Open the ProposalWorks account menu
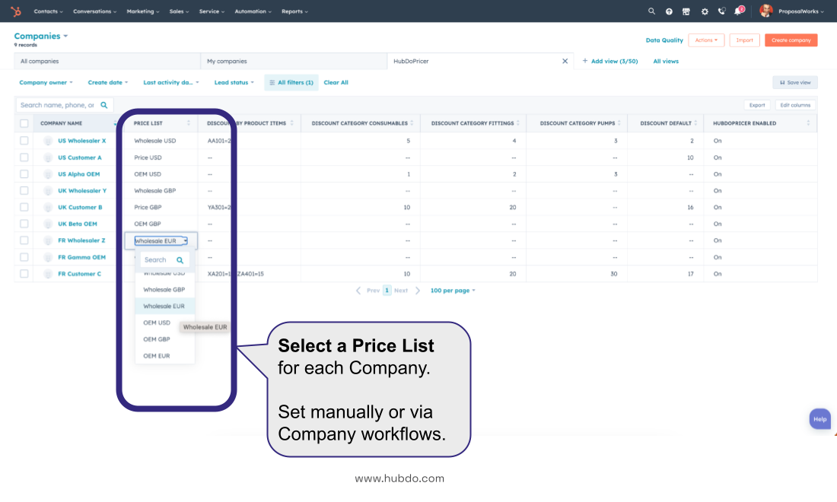This screenshot has width=837, height=502. tap(800, 11)
